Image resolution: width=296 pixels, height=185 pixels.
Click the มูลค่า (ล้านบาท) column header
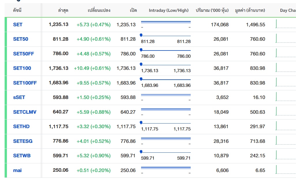click(250, 10)
